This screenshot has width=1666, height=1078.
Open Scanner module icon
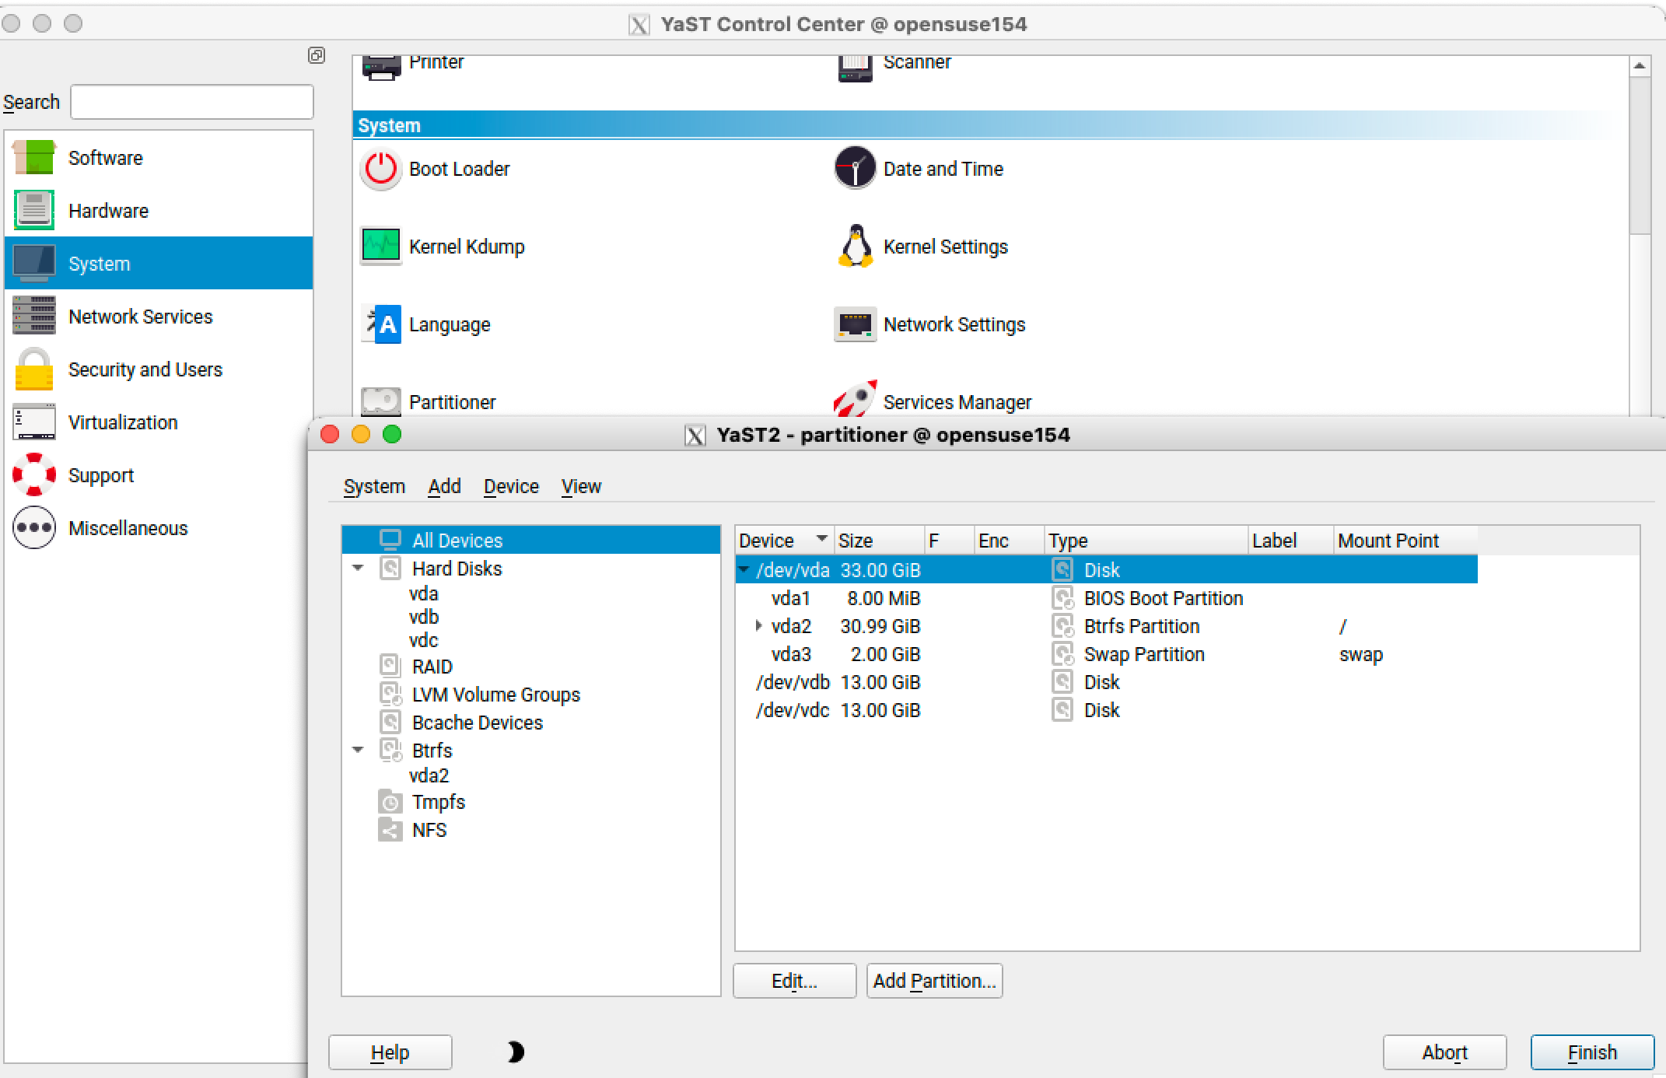855,67
